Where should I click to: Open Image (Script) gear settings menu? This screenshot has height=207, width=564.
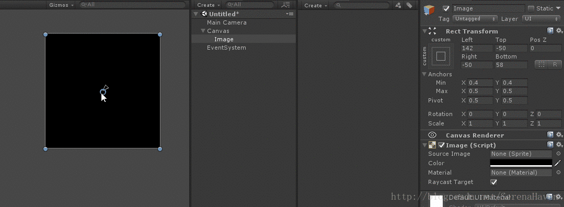click(x=559, y=145)
